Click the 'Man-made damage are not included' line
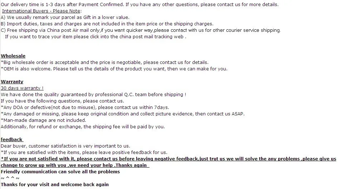 pos(43,120)
